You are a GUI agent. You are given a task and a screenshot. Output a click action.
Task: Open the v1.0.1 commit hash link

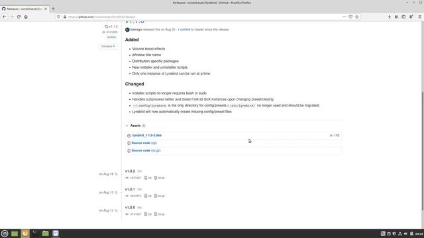(x=134, y=196)
